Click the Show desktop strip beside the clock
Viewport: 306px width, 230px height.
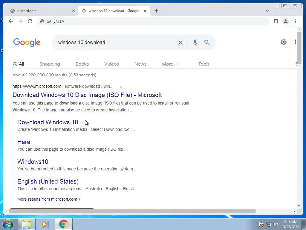point(304,224)
